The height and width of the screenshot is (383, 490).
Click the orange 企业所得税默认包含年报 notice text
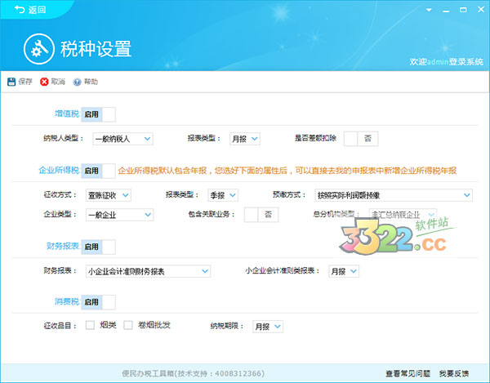[287, 171]
